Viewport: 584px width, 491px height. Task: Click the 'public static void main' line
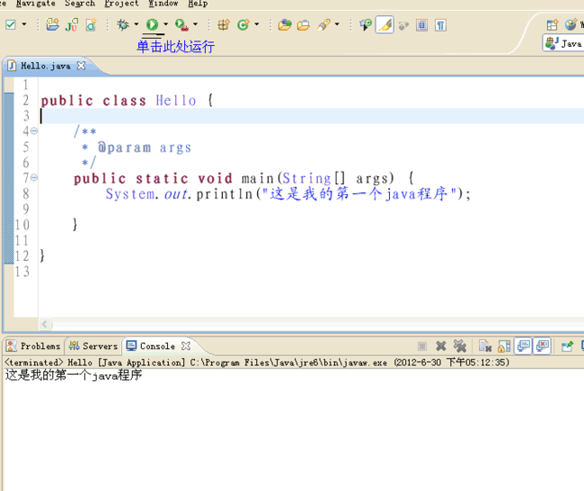(243, 179)
